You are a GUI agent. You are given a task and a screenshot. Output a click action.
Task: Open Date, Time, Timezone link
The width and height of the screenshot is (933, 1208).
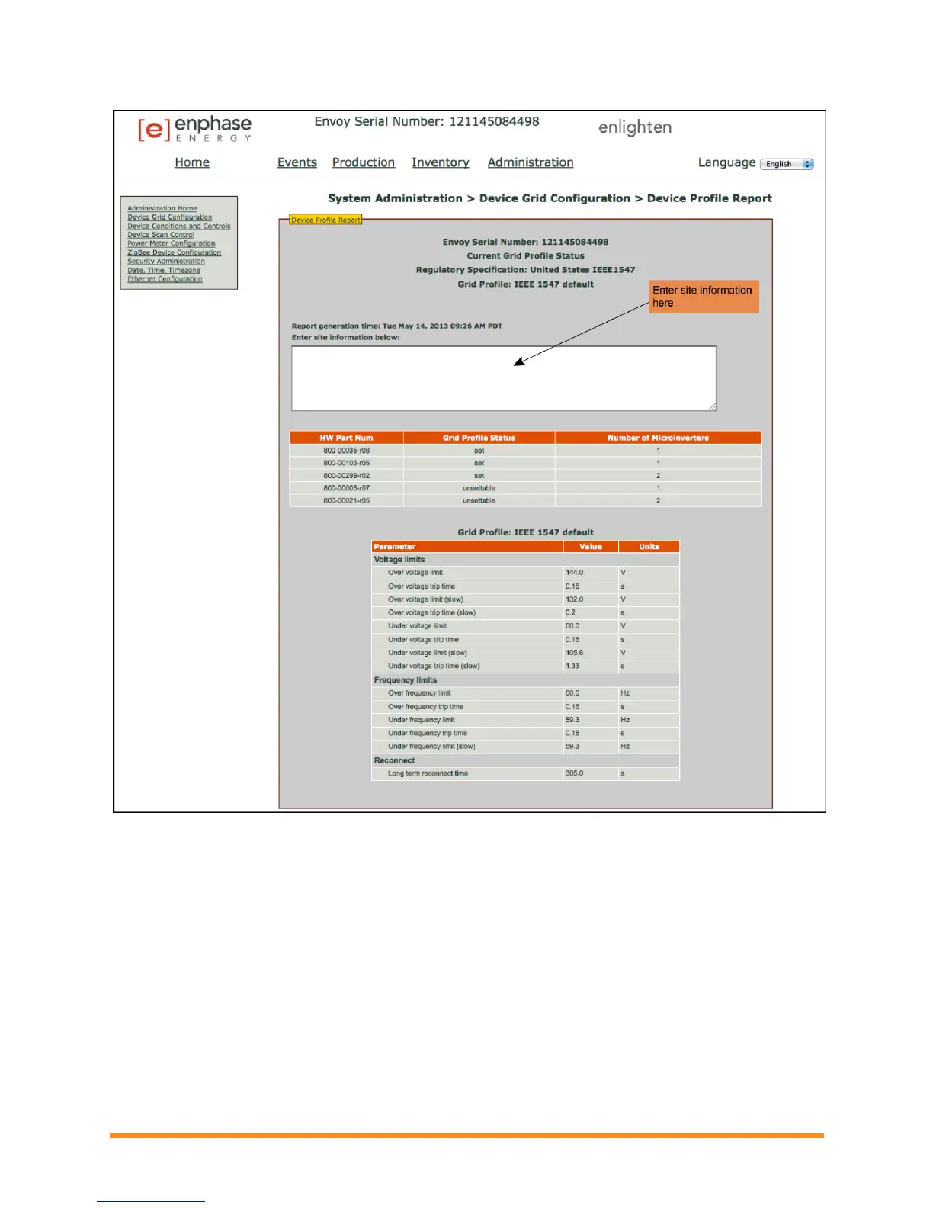[x=164, y=271]
